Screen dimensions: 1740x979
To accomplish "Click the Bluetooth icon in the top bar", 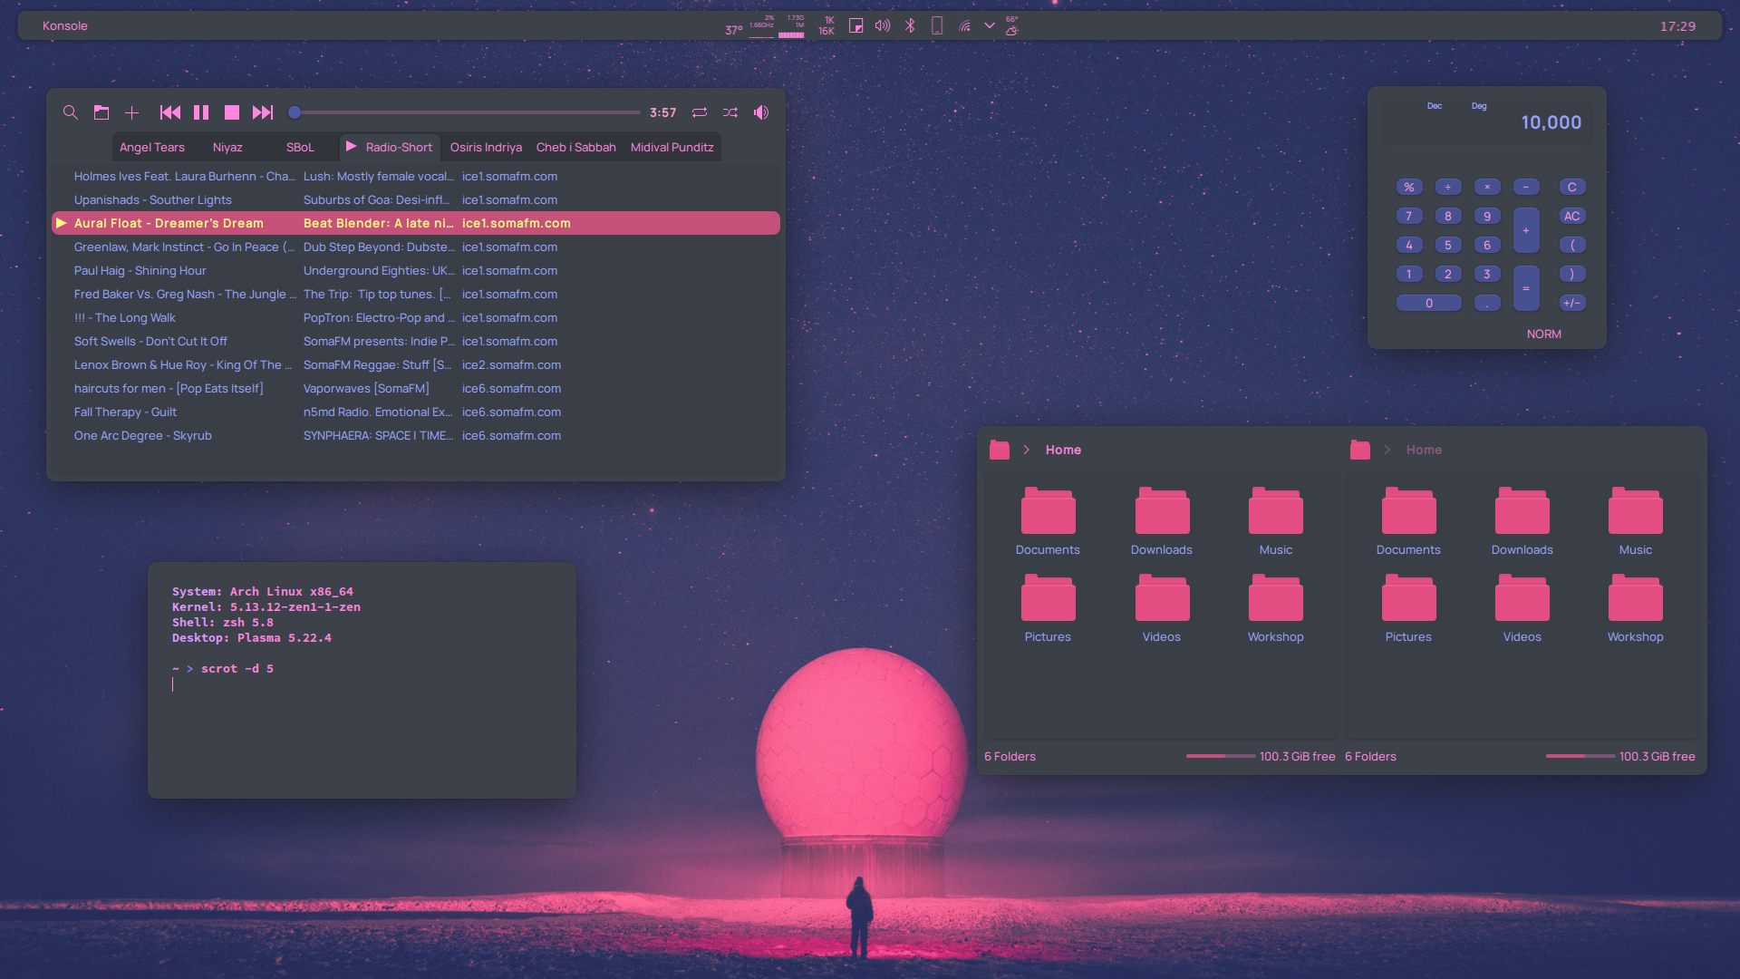I will point(911,25).
